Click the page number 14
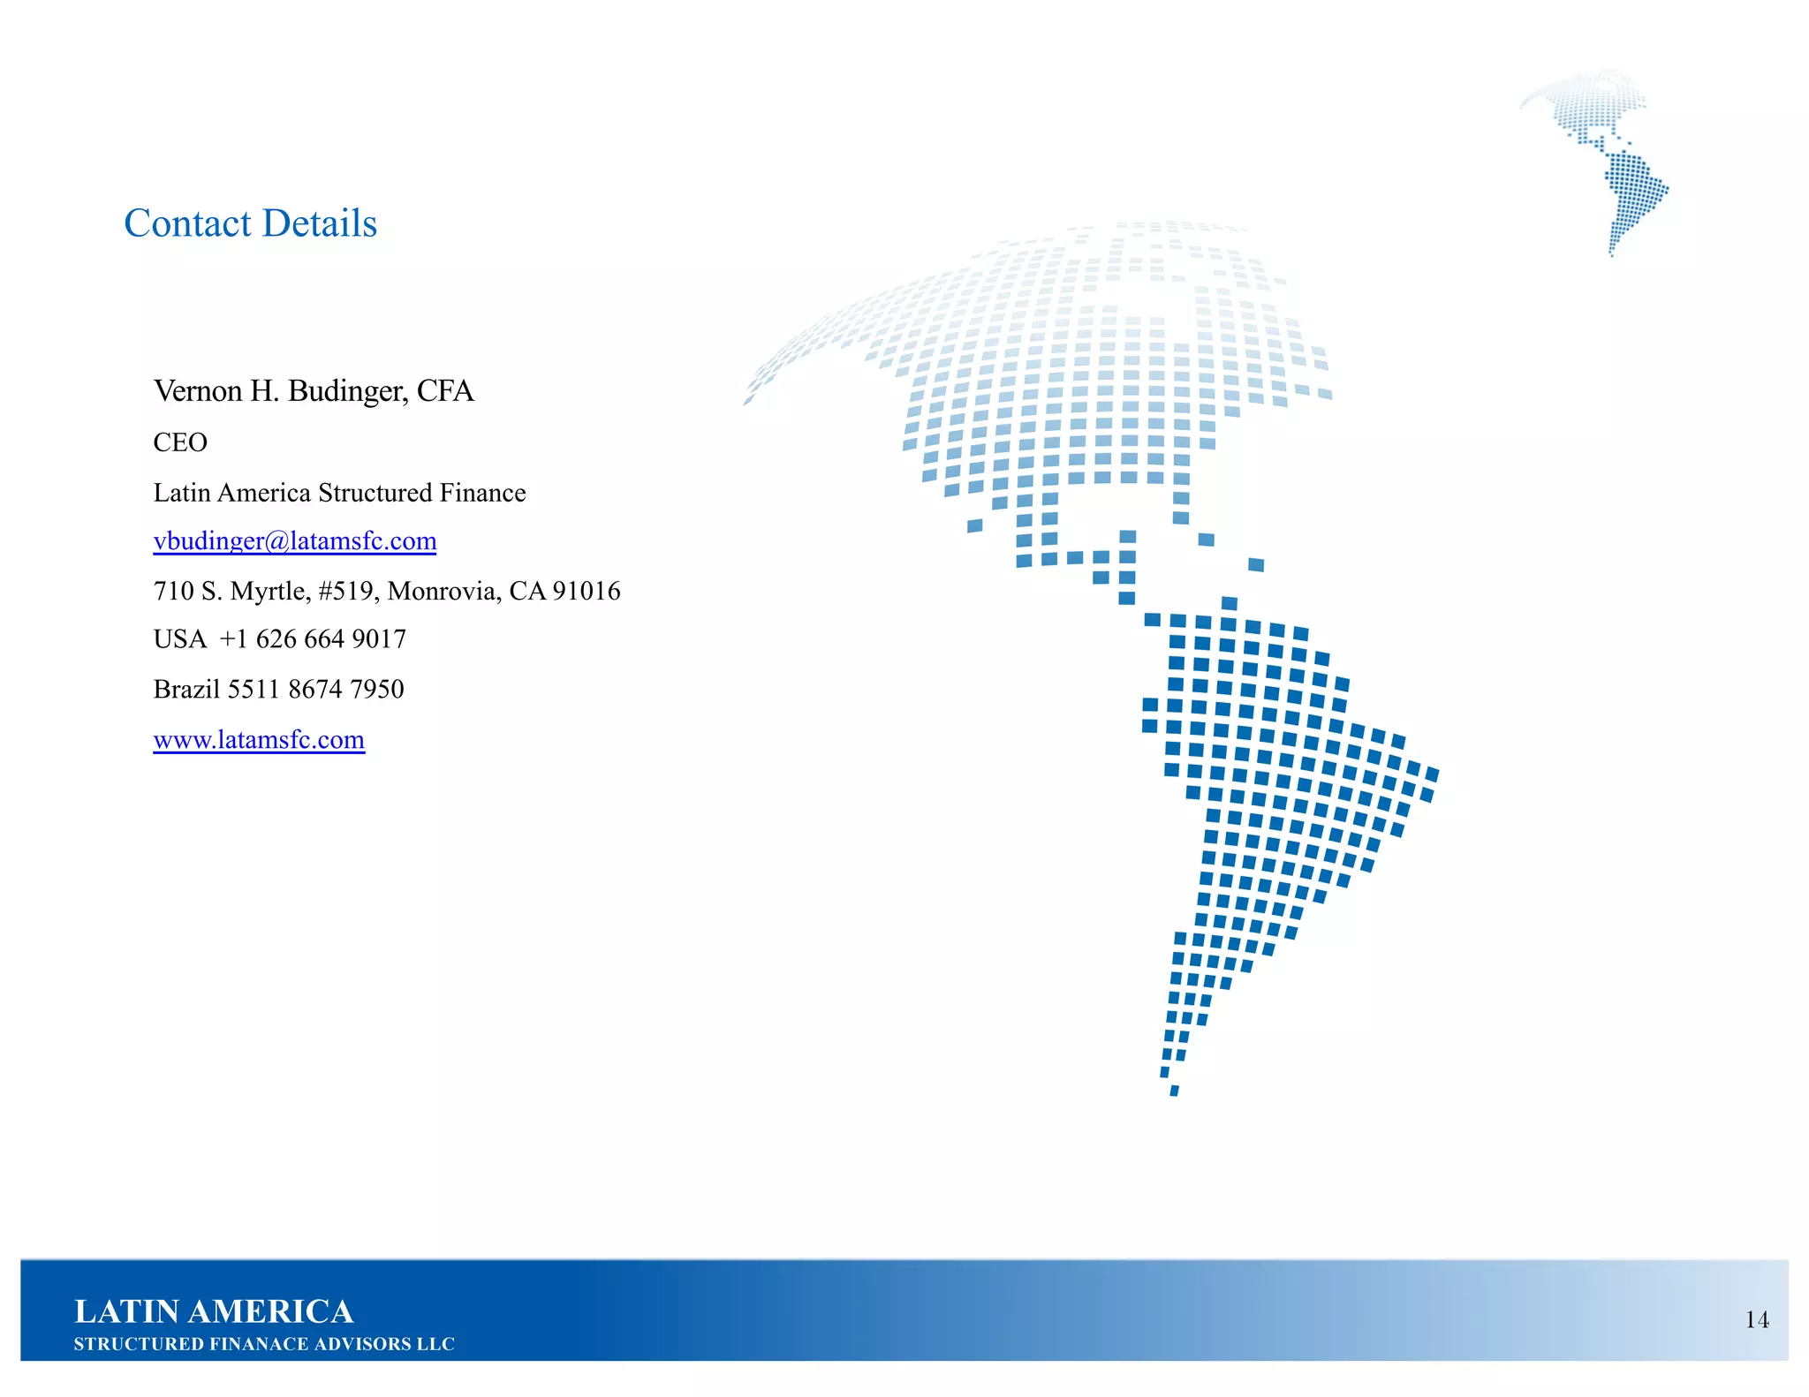The image size is (1809, 1397). 1757,1319
